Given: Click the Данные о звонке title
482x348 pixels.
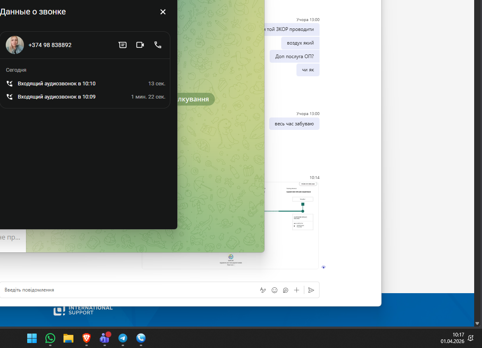Looking at the screenshot, I should 33,12.
